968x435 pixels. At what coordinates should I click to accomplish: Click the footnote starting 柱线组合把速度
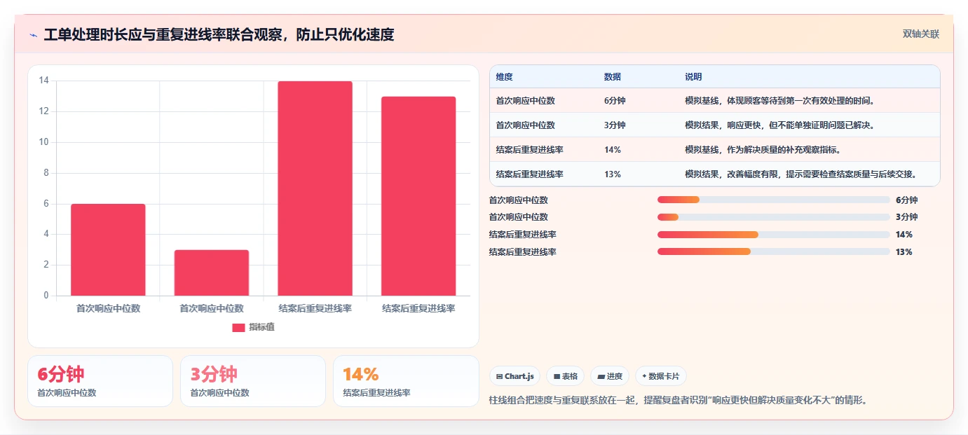click(678, 401)
